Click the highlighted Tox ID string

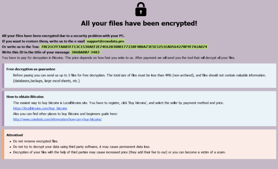pos(124,47)
